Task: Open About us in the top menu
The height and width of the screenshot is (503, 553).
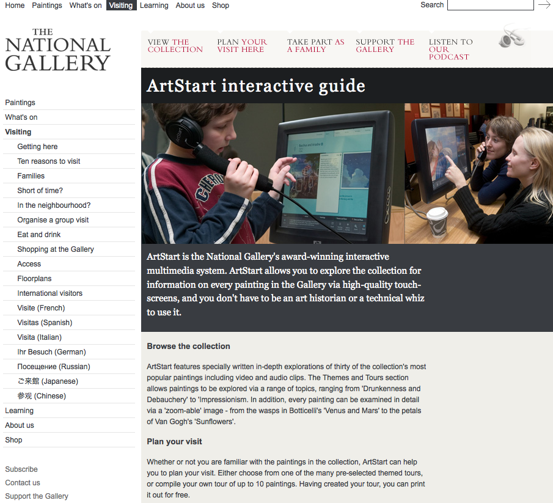Action: pyautogui.click(x=190, y=6)
